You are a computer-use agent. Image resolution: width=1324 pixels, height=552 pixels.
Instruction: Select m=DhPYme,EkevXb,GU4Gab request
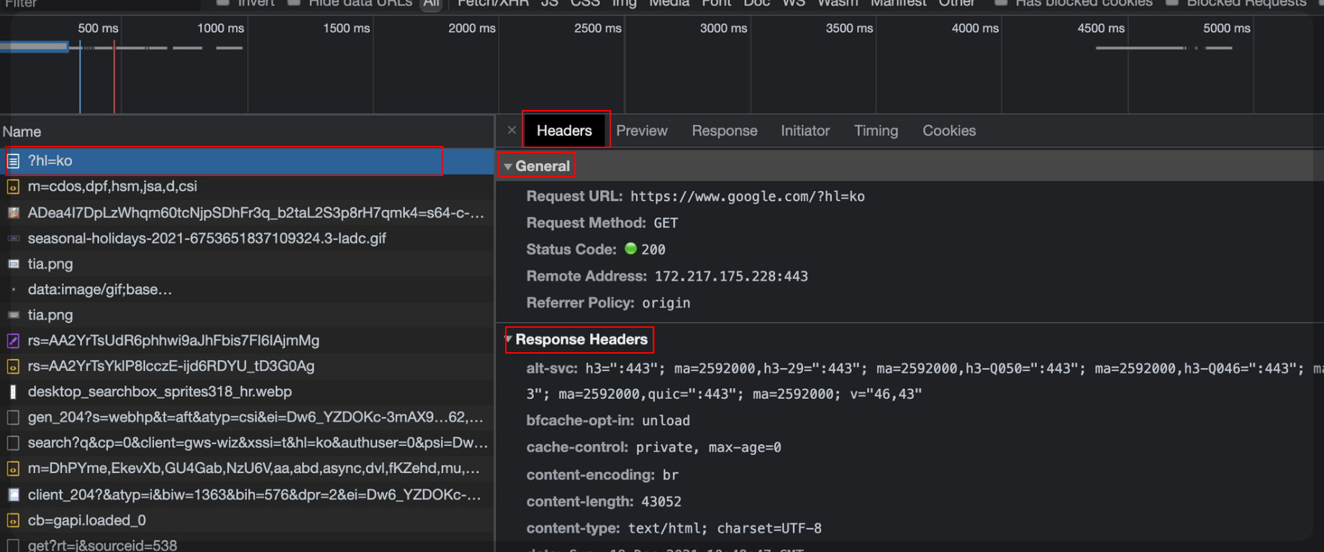point(247,469)
